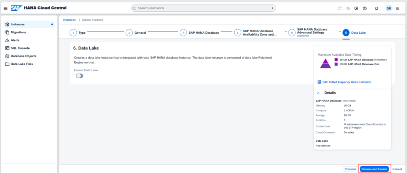
Task: Toggle the Create Data Lake switch
Action: (x=79, y=76)
